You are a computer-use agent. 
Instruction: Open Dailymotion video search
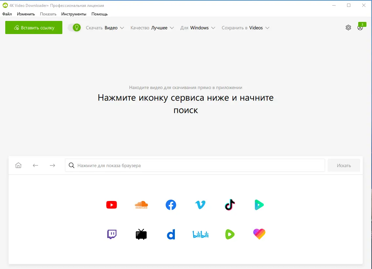pyautogui.click(x=171, y=234)
